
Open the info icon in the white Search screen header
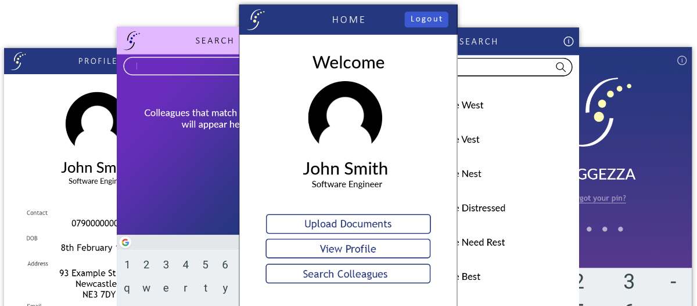point(569,41)
